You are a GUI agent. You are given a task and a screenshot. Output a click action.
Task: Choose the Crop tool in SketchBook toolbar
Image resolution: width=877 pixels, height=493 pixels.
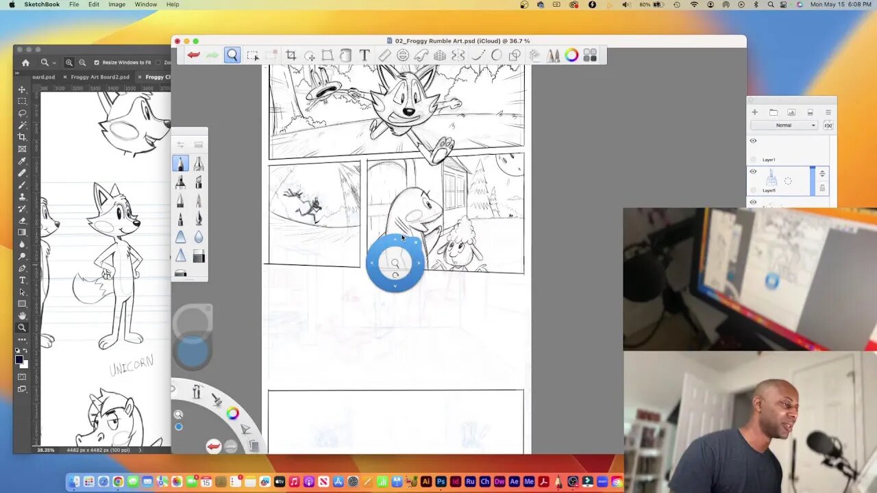291,55
